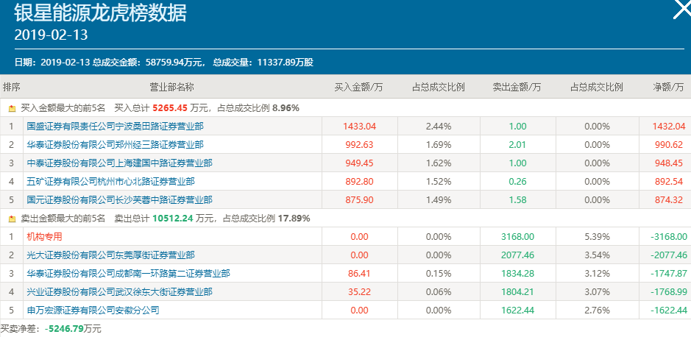This screenshot has height=337, width=691.
Task: Open 光大证券股份有限公司东莞厚街证券营业部 link
Action: 110,255
